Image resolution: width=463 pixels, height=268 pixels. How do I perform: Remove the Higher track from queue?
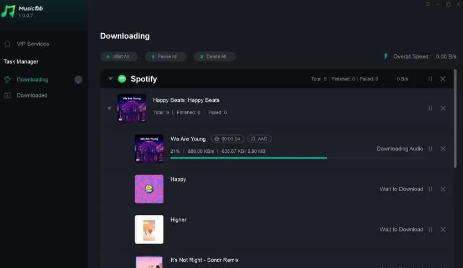[x=443, y=230]
